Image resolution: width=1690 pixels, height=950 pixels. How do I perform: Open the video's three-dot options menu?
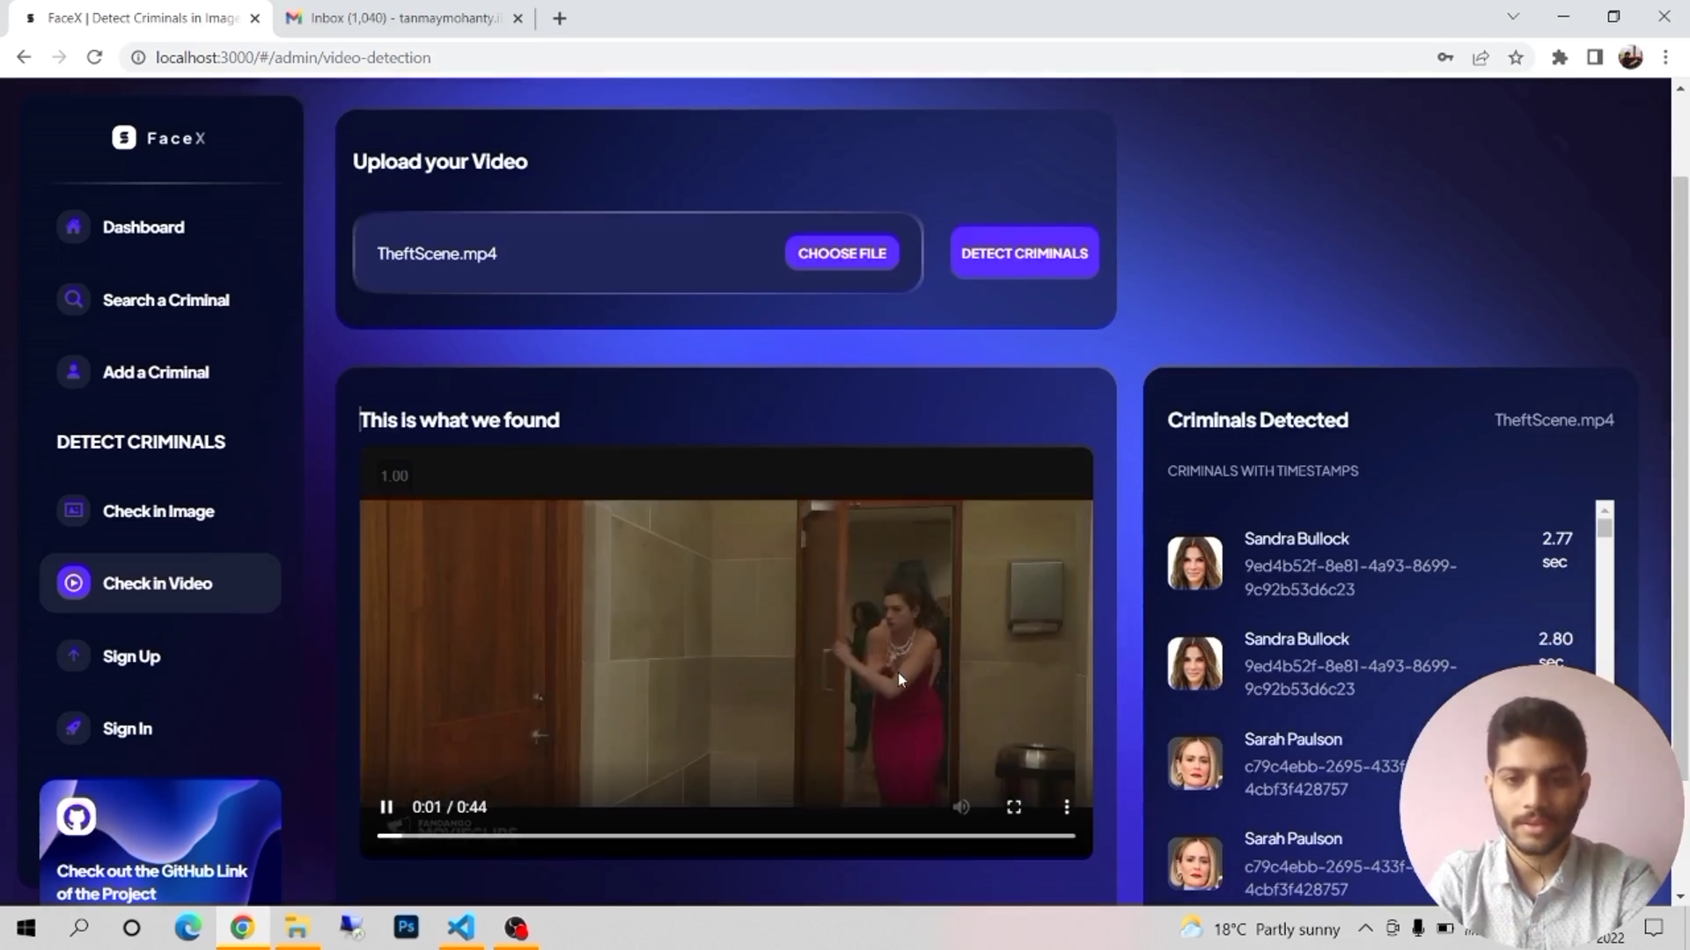[x=1067, y=807]
